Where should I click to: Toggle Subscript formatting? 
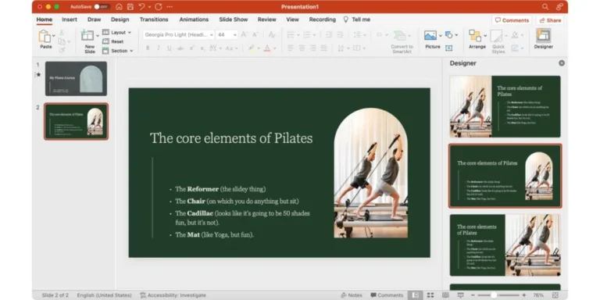(x=202, y=48)
